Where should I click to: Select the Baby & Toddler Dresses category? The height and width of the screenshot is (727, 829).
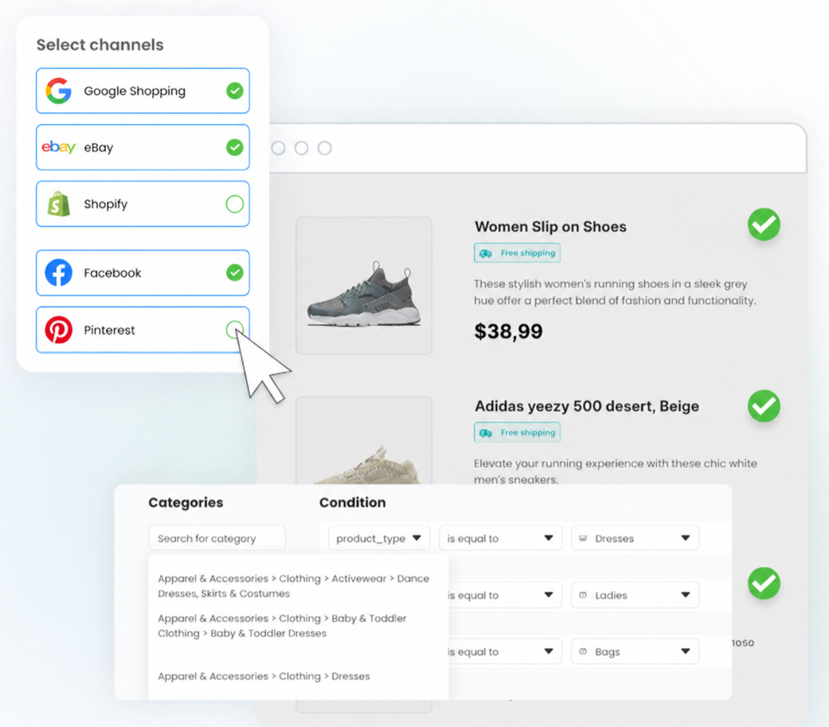coord(282,625)
